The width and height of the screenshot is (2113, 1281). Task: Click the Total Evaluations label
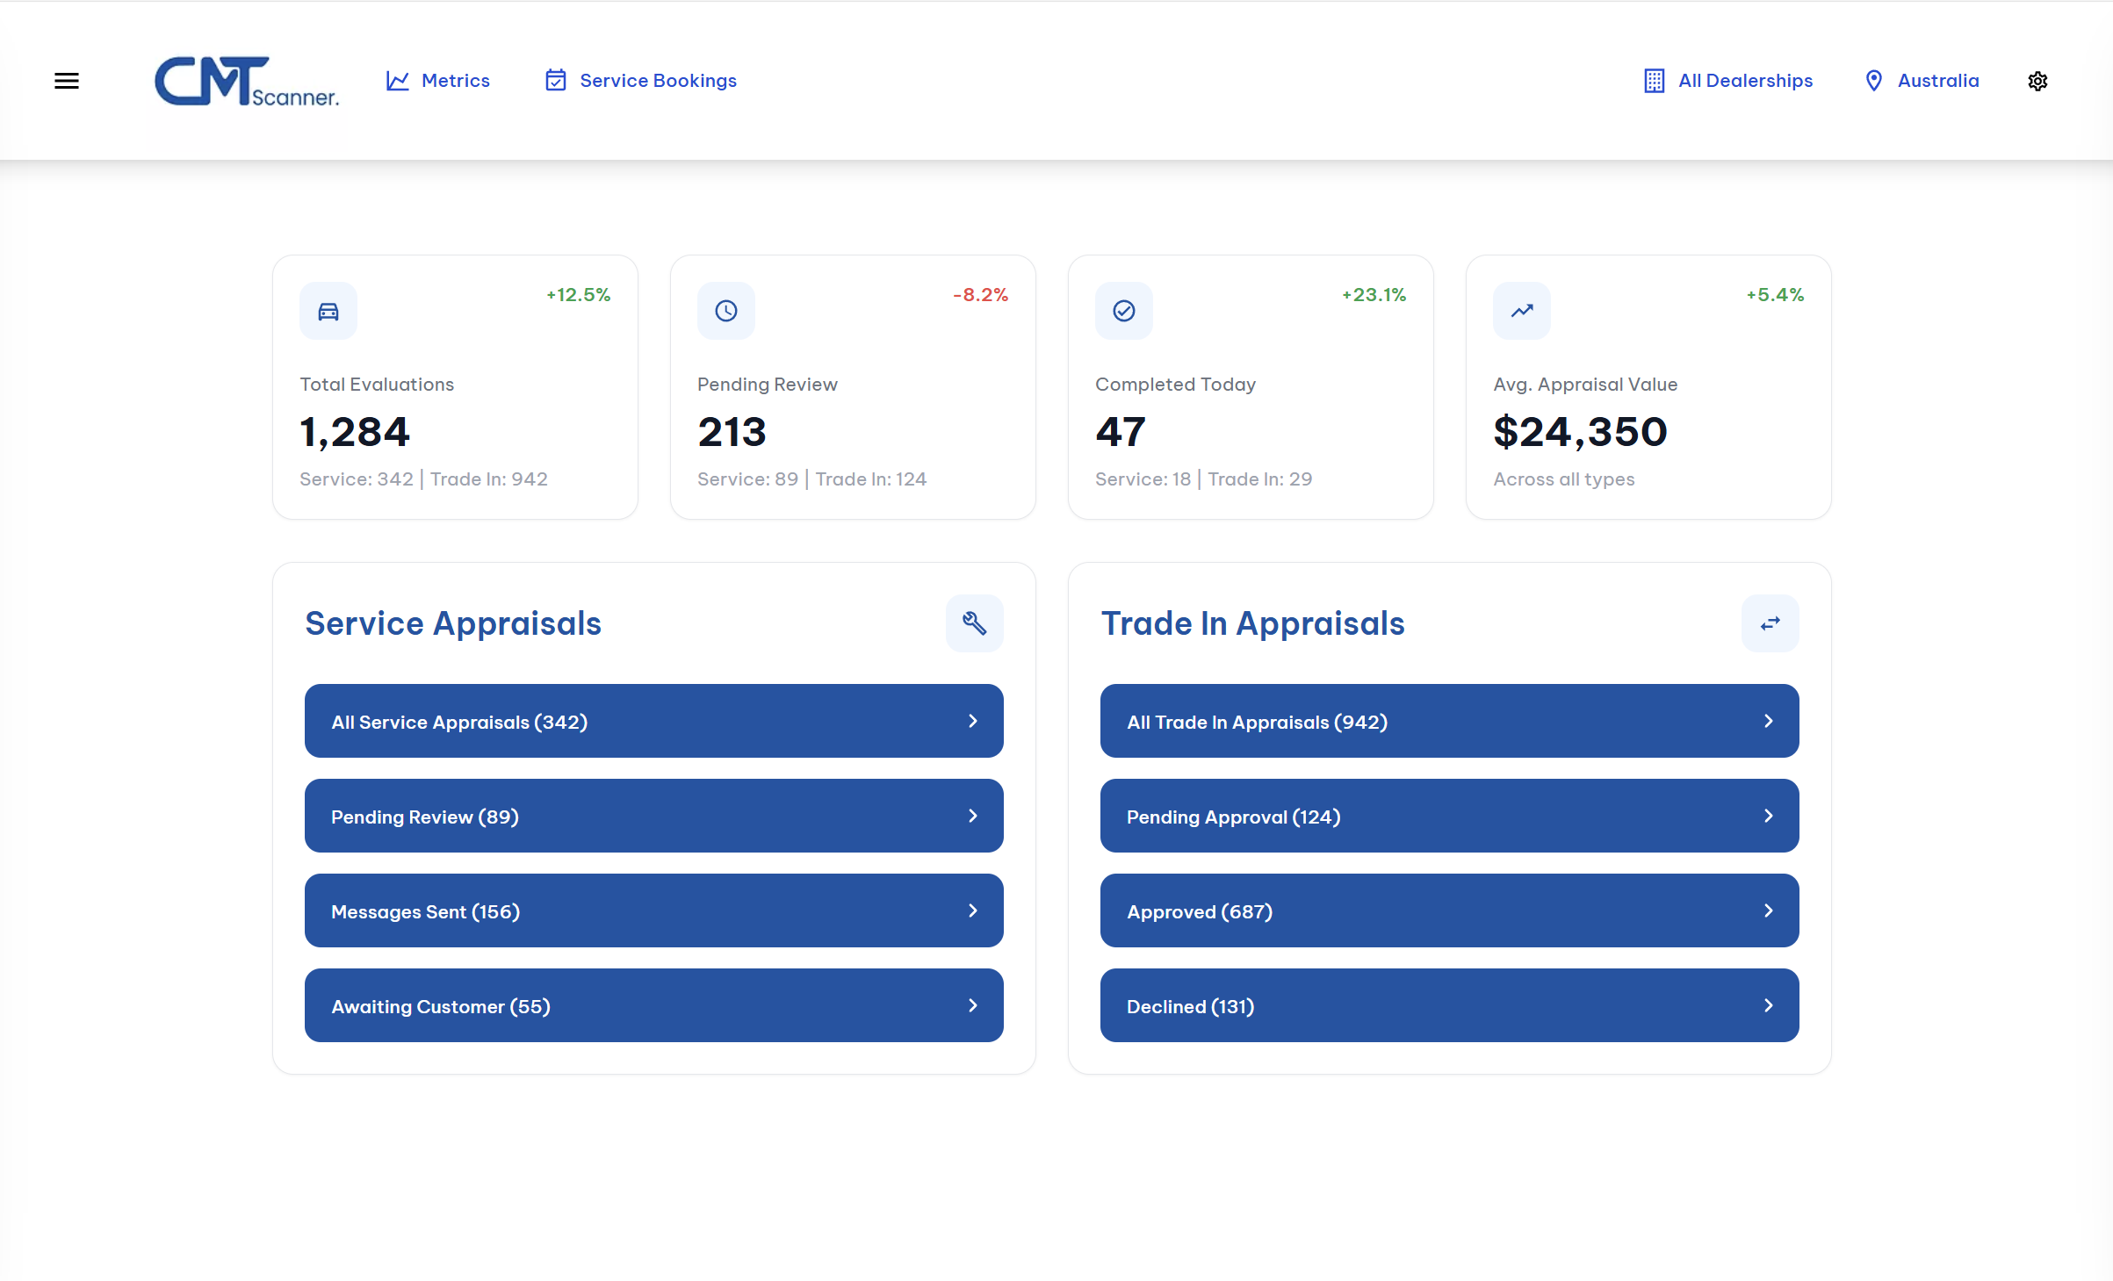tap(377, 385)
